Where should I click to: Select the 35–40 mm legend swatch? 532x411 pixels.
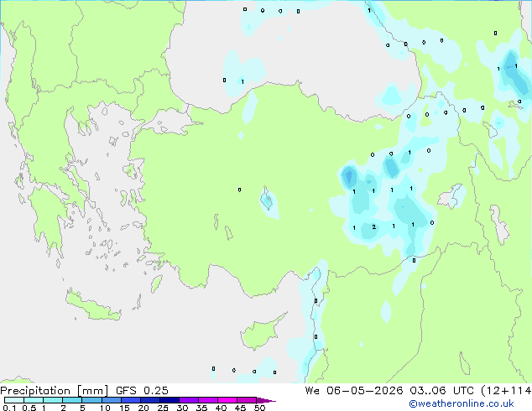pyautogui.click(x=208, y=400)
